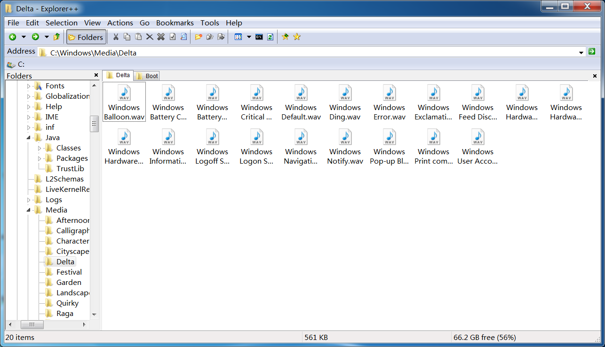Open the Bookmarks menu

(175, 23)
